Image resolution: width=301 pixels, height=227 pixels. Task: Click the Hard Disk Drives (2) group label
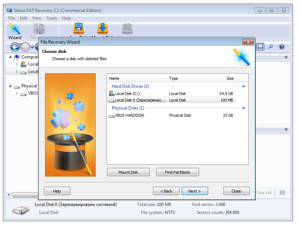click(x=130, y=86)
